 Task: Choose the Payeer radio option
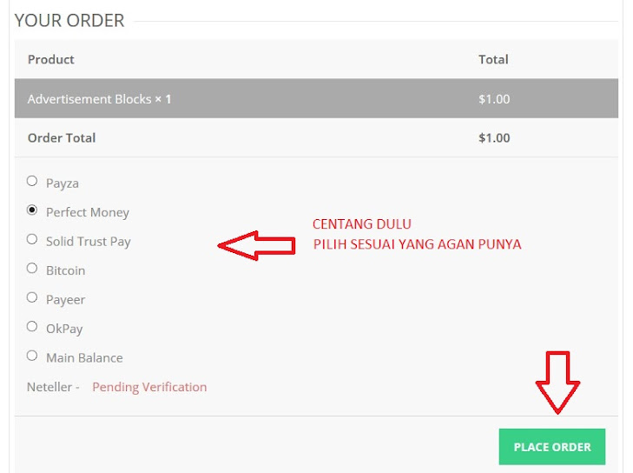[32, 297]
